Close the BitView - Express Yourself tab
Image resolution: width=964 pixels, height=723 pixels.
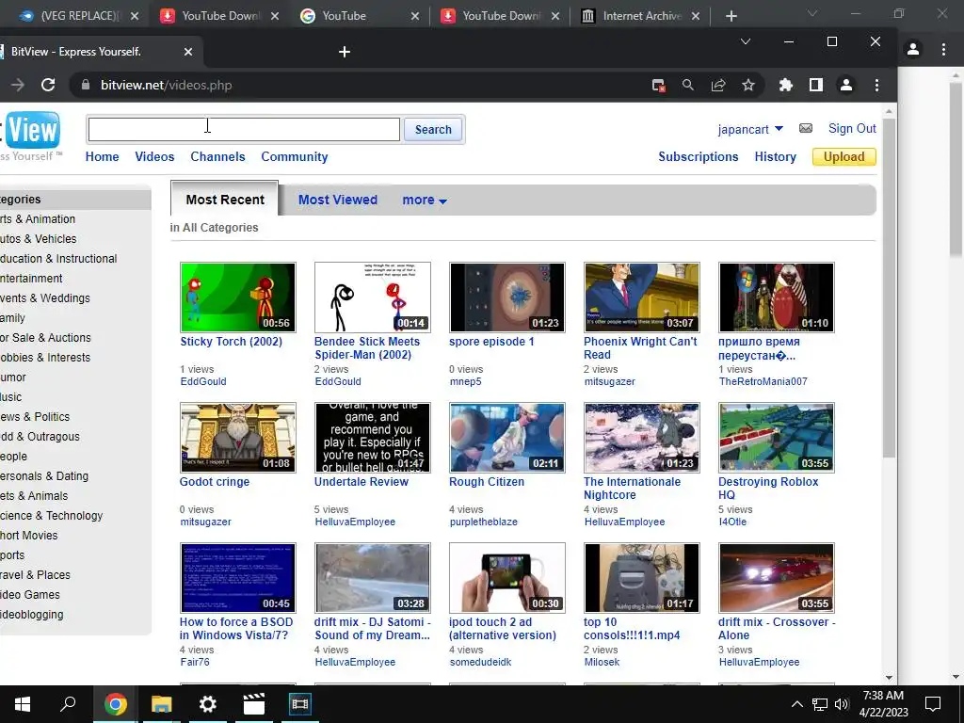tap(188, 52)
